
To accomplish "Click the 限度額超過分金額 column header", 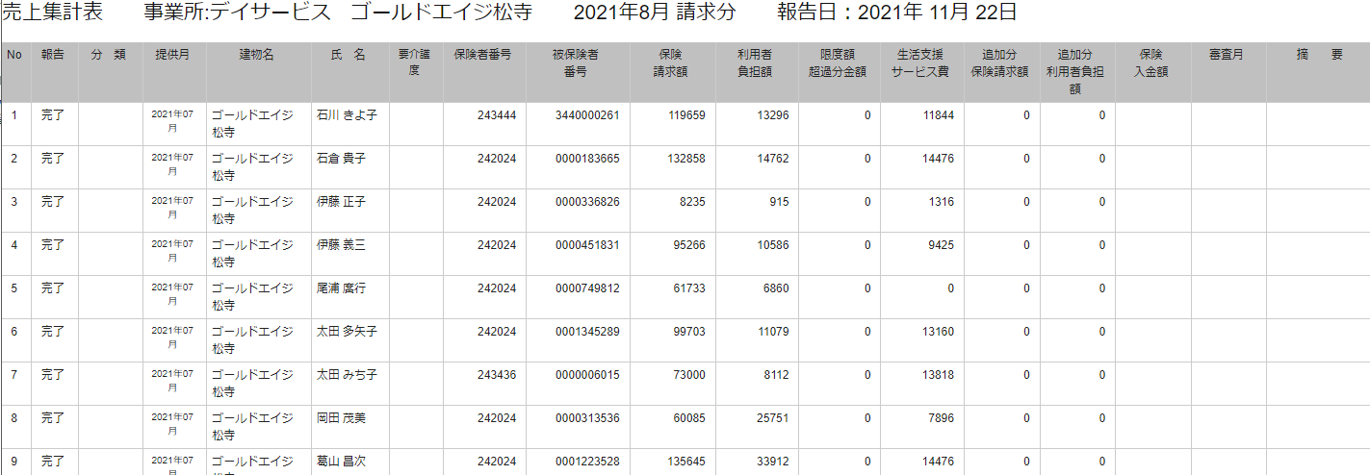I will click(x=838, y=62).
